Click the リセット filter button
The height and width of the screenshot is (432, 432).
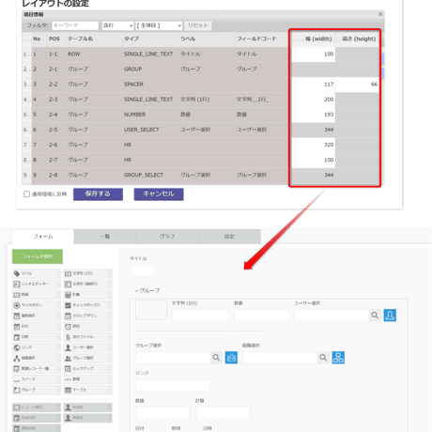[x=198, y=25]
